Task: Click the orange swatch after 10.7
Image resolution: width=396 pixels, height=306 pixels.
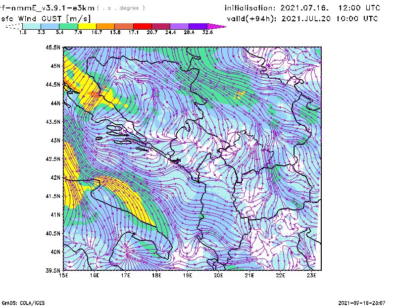Action: tap(105, 26)
